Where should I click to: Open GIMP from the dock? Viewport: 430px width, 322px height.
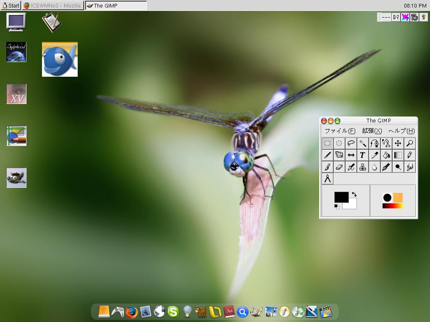[257, 311]
